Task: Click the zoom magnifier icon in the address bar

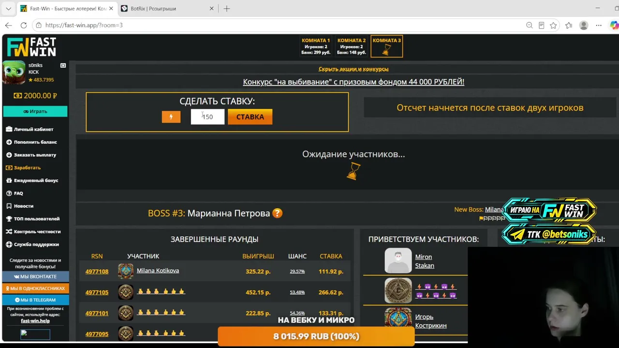Action: (529, 25)
